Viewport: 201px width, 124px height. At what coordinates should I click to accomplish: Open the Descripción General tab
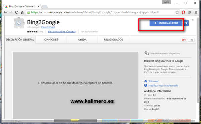20,40
